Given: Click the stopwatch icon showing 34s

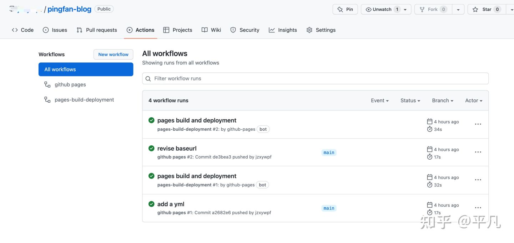Looking at the screenshot, I should click(x=430, y=129).
